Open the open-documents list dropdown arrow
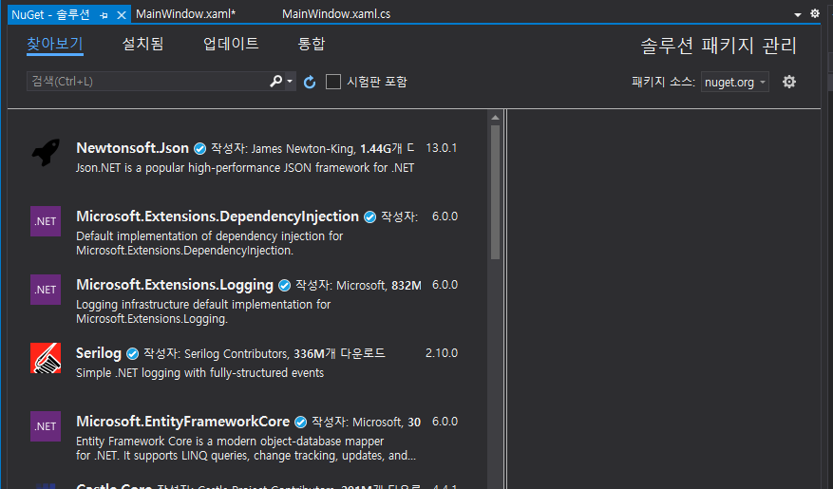The image size is (833, 489). click(x=798, y=15)
